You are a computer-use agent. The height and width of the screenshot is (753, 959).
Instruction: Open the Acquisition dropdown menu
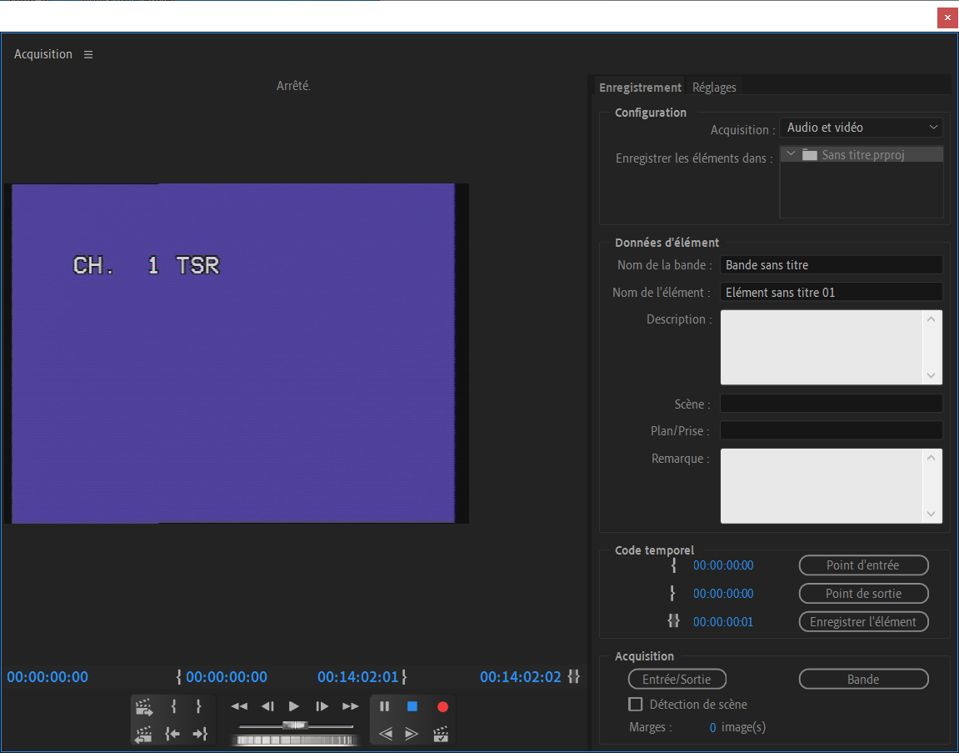[862, 128]
